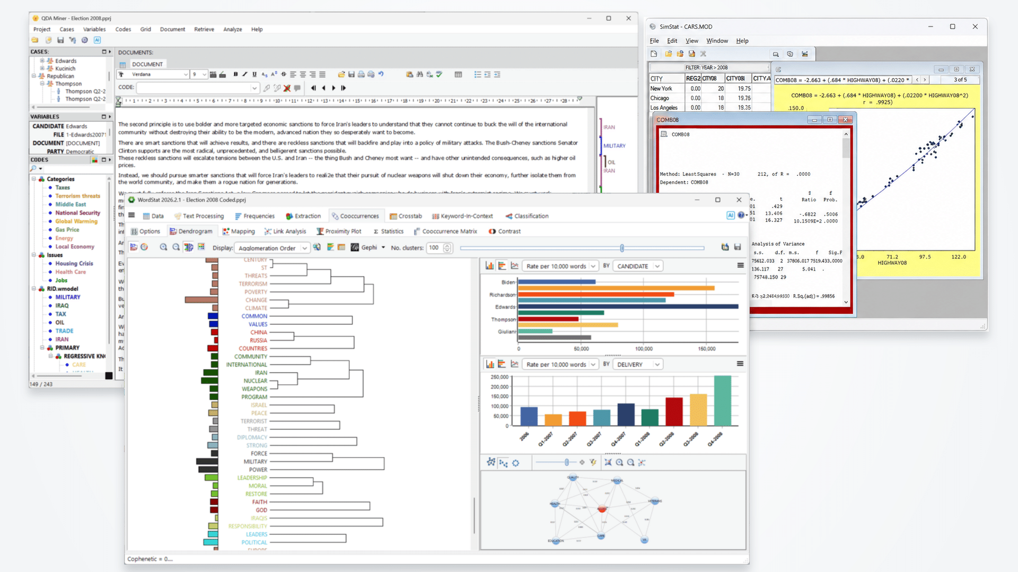1018x572 pixels.
Task: Click the AI assistant icon in WordStat
Action: 731,216
